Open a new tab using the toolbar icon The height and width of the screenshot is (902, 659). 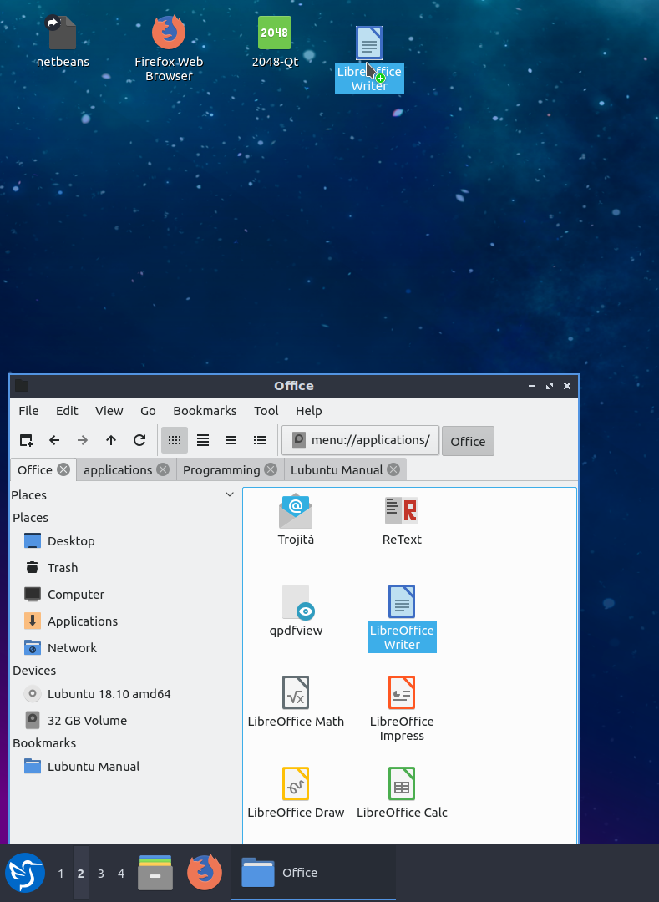click(x=26, y=440)
